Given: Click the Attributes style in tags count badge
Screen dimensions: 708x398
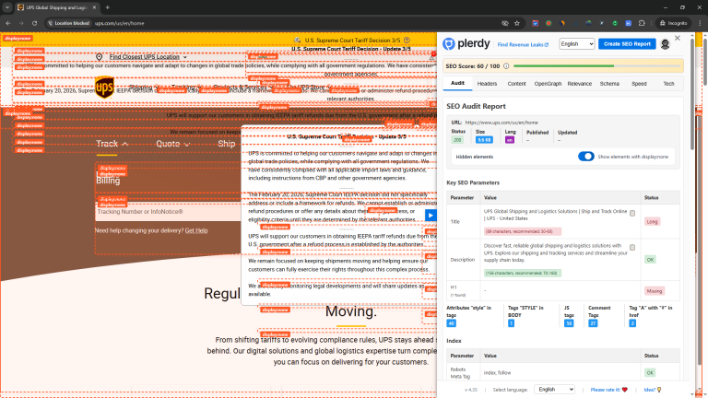Looking at the screenshot, I should 451,323.
